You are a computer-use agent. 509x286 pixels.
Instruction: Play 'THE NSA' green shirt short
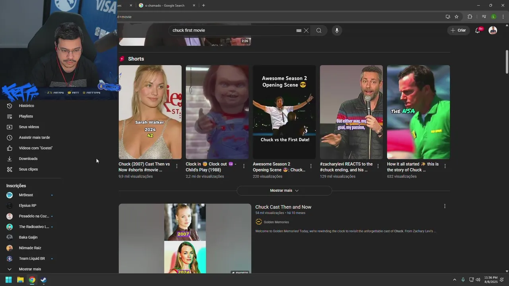[418, 112]
